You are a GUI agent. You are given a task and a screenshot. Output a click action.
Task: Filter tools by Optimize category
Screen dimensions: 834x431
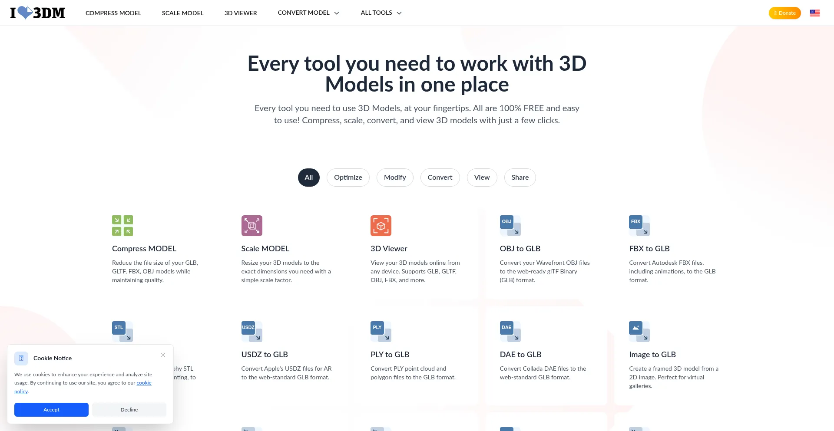click(x=348, y=178)
